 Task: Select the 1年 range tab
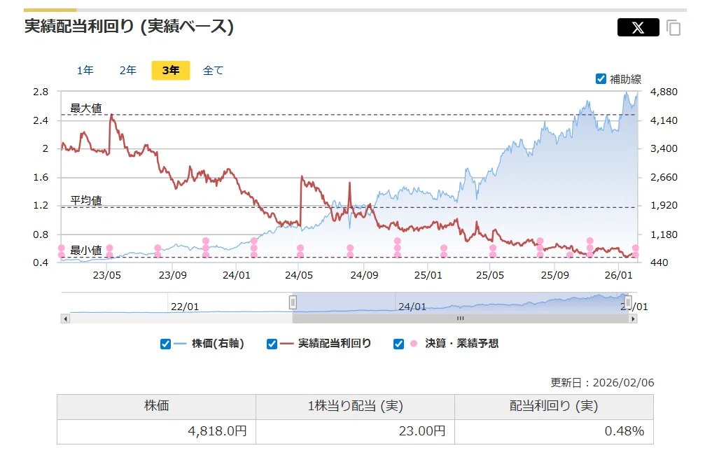pos(85,71)
